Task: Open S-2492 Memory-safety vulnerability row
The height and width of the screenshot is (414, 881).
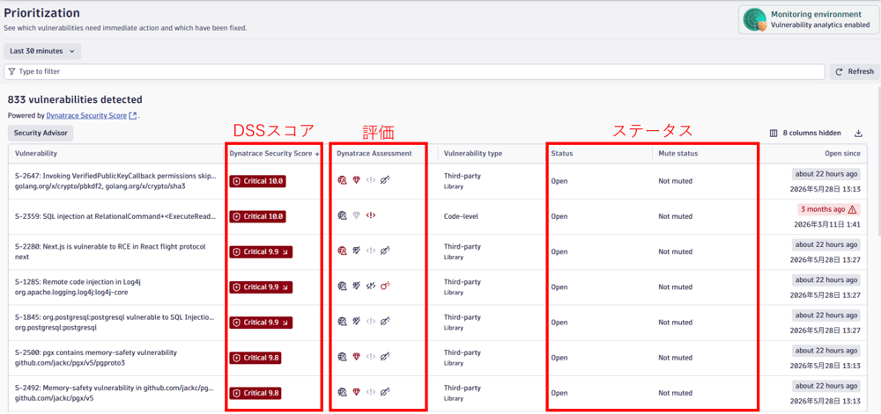Action: click(115, 393)
